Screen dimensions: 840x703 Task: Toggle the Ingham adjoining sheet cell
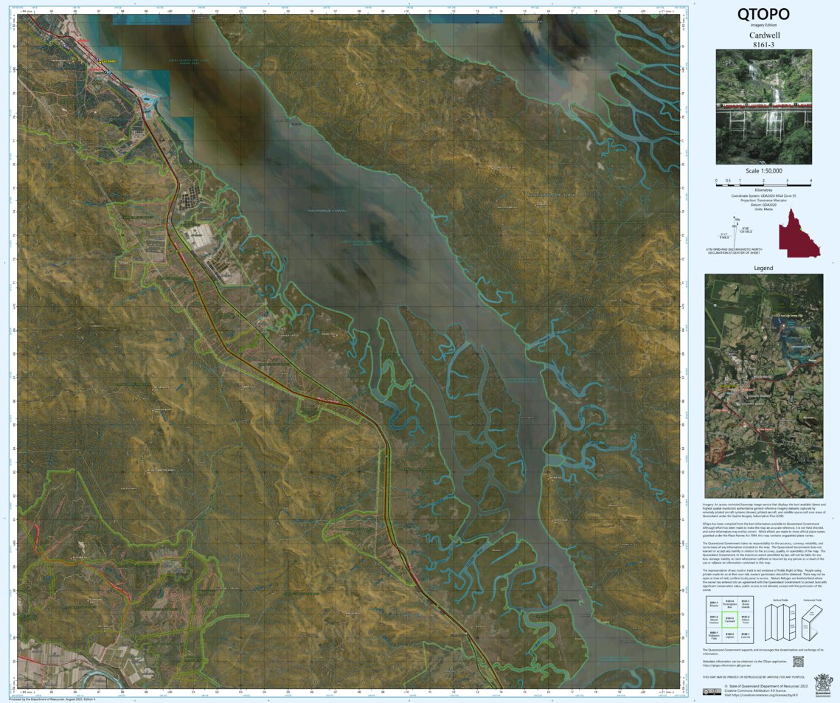tap(730, 636)
